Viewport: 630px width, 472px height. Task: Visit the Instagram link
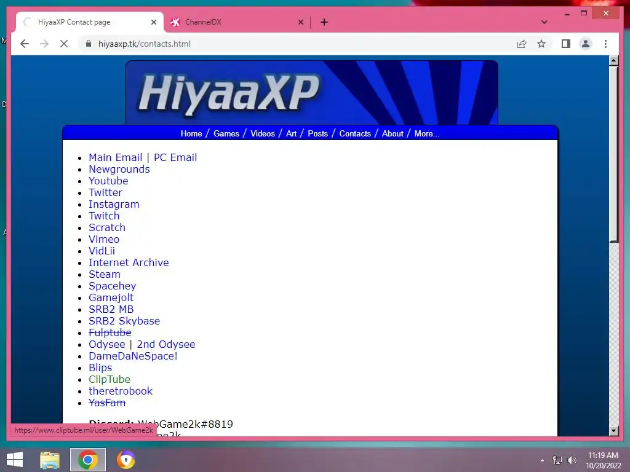(x=114, y=204)
